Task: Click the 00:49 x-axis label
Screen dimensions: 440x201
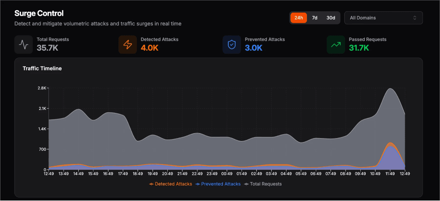Action: click(227, 174)
